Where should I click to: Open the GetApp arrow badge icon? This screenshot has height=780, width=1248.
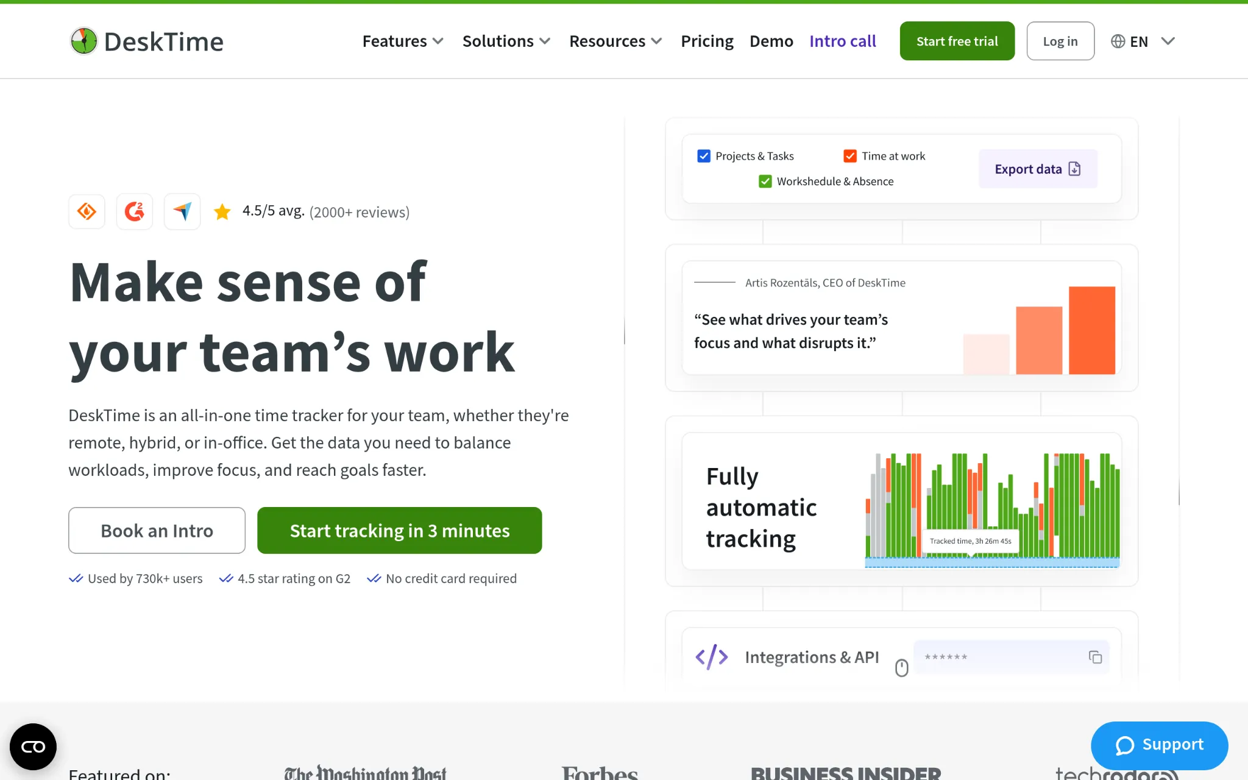pyautogui.click(x=182, y=211)
